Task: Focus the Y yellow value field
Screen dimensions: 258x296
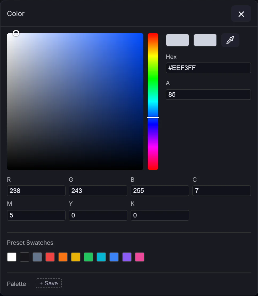Action: click(x=98, y=215)
